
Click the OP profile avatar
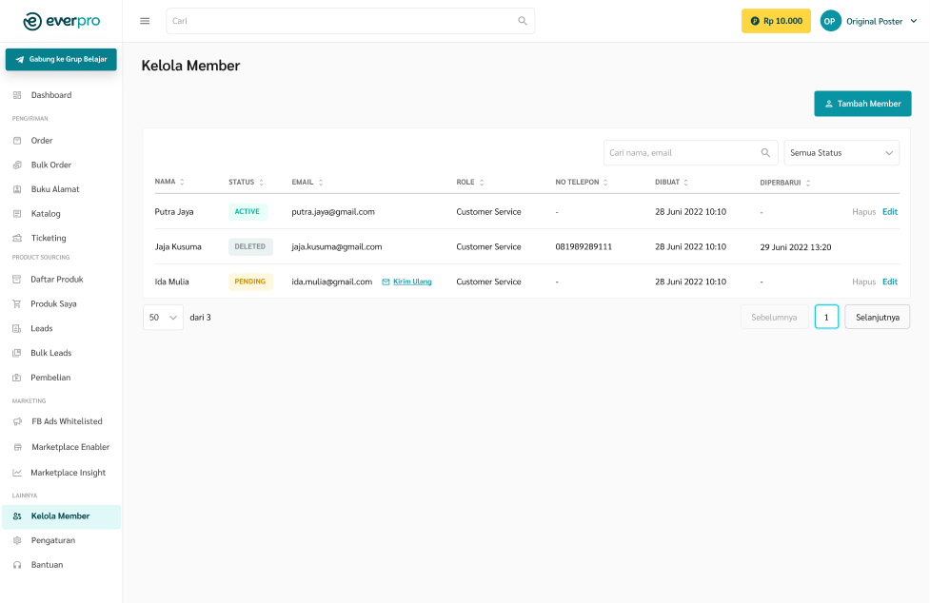tap(830, 21)
